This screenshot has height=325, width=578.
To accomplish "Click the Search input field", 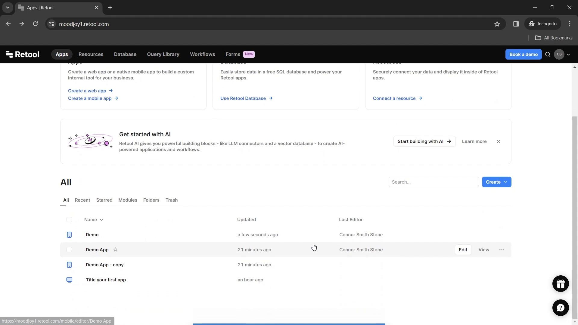I will point(433,182).
